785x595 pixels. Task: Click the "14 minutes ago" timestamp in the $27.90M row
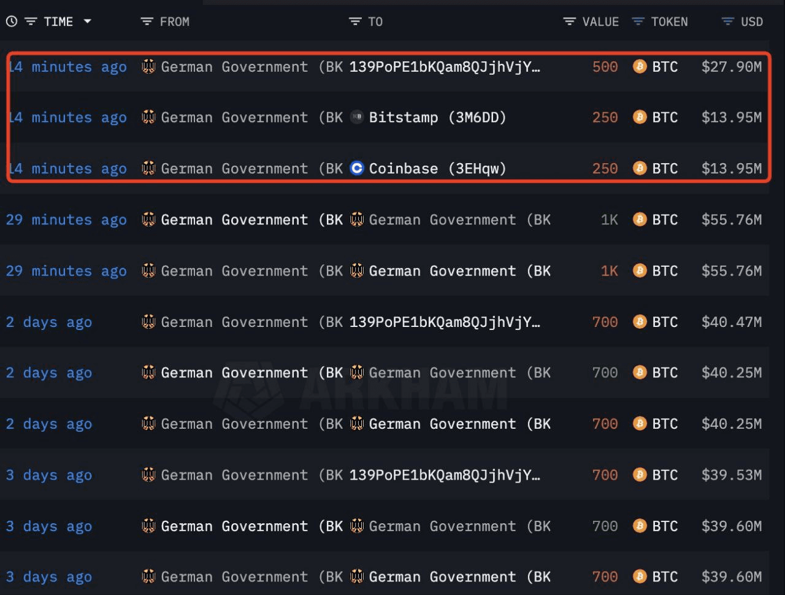click(x=68, y=67)
